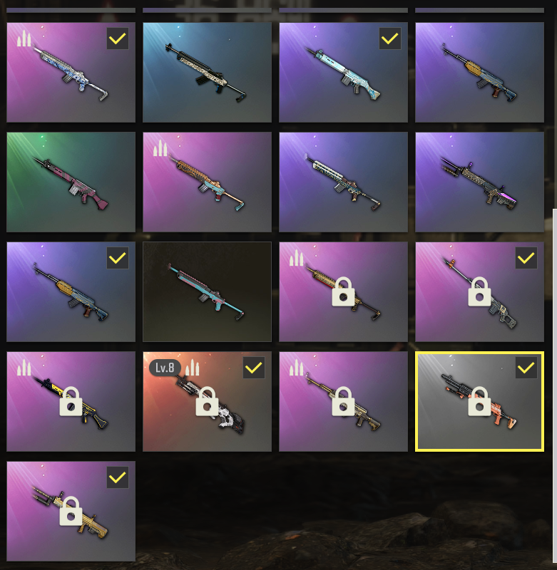The height and width of the screenshot is (570, 557).
Task: Toggle the checkmark on the Lv.8 skin tile
Action: [x=254, y=368]
